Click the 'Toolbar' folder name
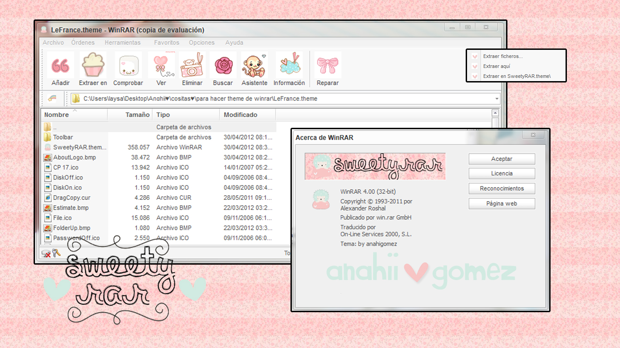This screenshot has width=620, height=348. 63,137
